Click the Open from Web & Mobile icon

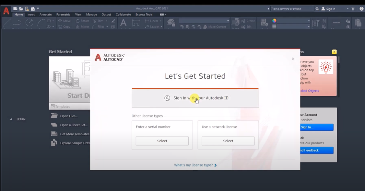coord(27,9)
